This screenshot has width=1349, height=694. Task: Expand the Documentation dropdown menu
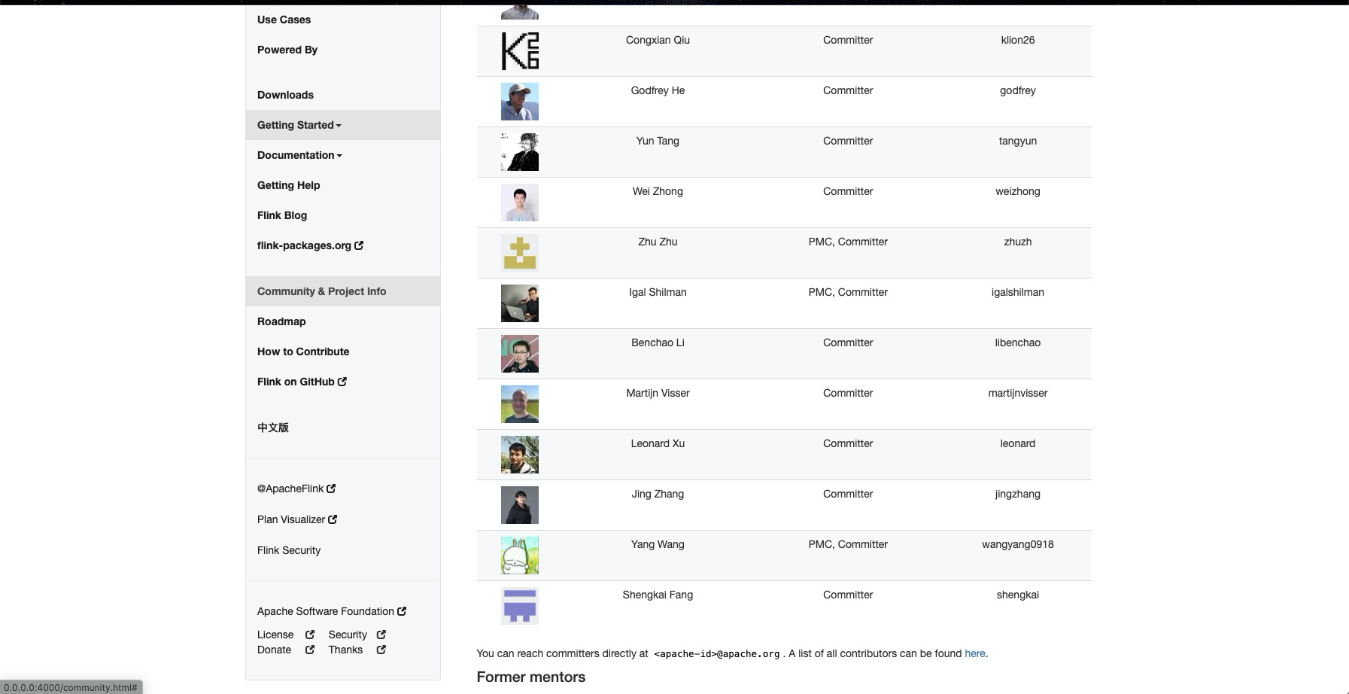click(x=343, y=155)
